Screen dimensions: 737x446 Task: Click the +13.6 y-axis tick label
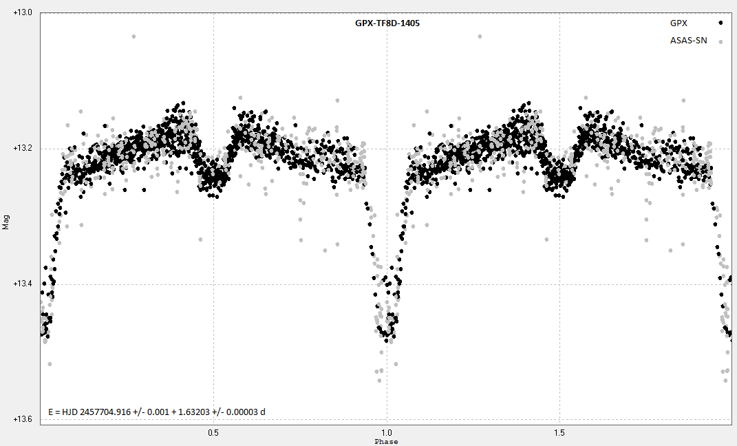click(23, 419)
